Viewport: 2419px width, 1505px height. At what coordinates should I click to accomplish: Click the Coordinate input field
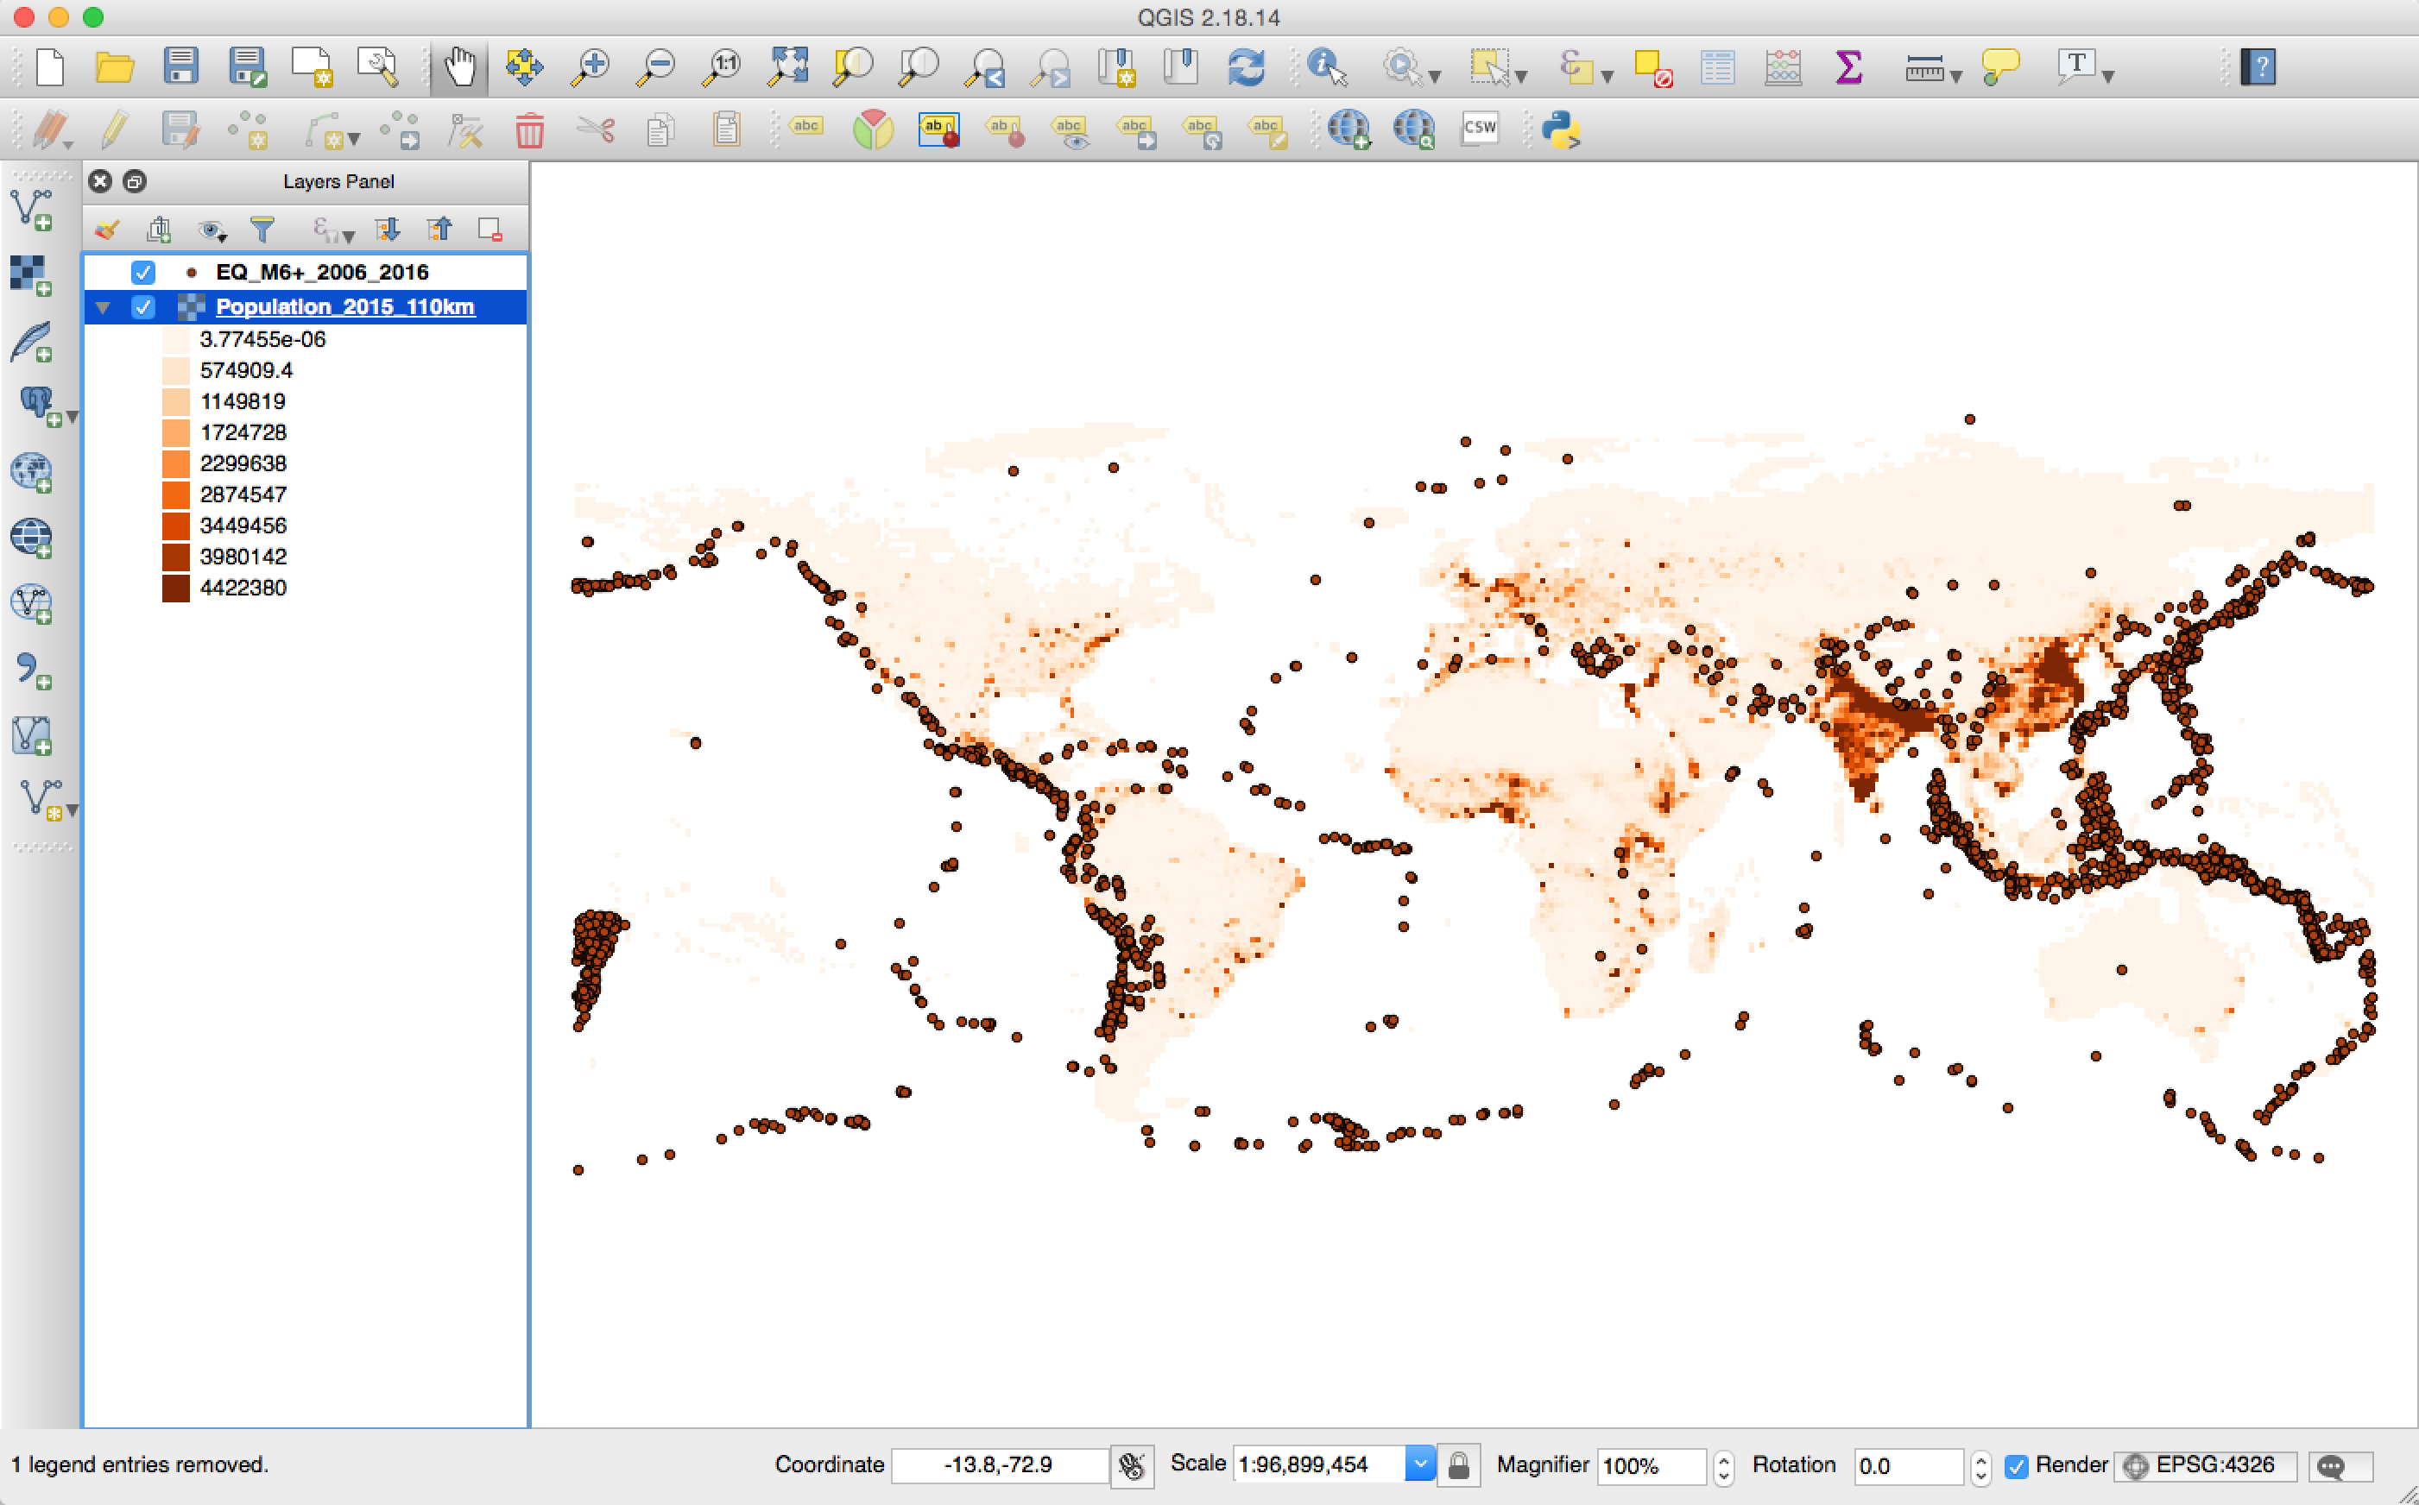pos(999,1465)
